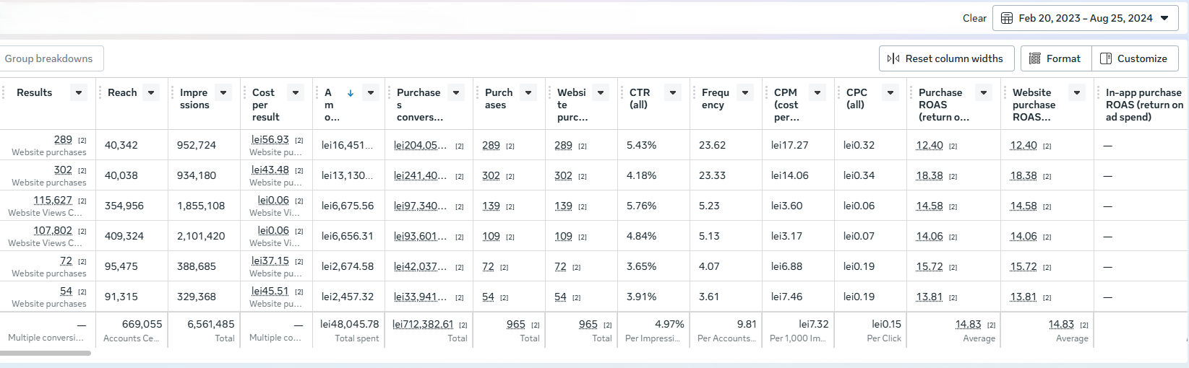Click frequency value 23.62

[x=713, y=145]
